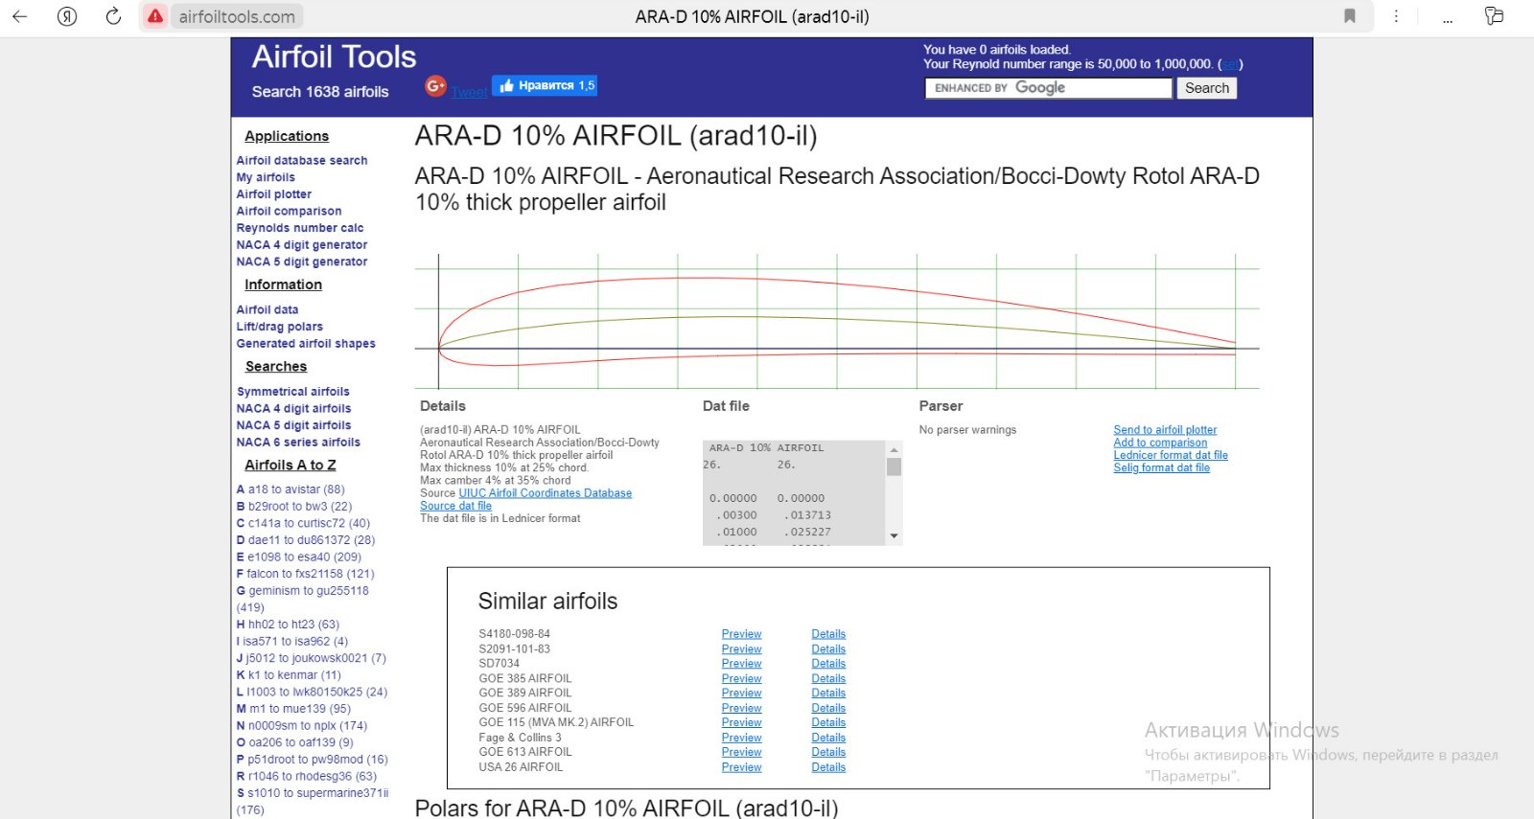The image size is (1534, 819).
Task: Open NACA 4 digit generator page
Action: pyautogui.click(x=302, y=245)
